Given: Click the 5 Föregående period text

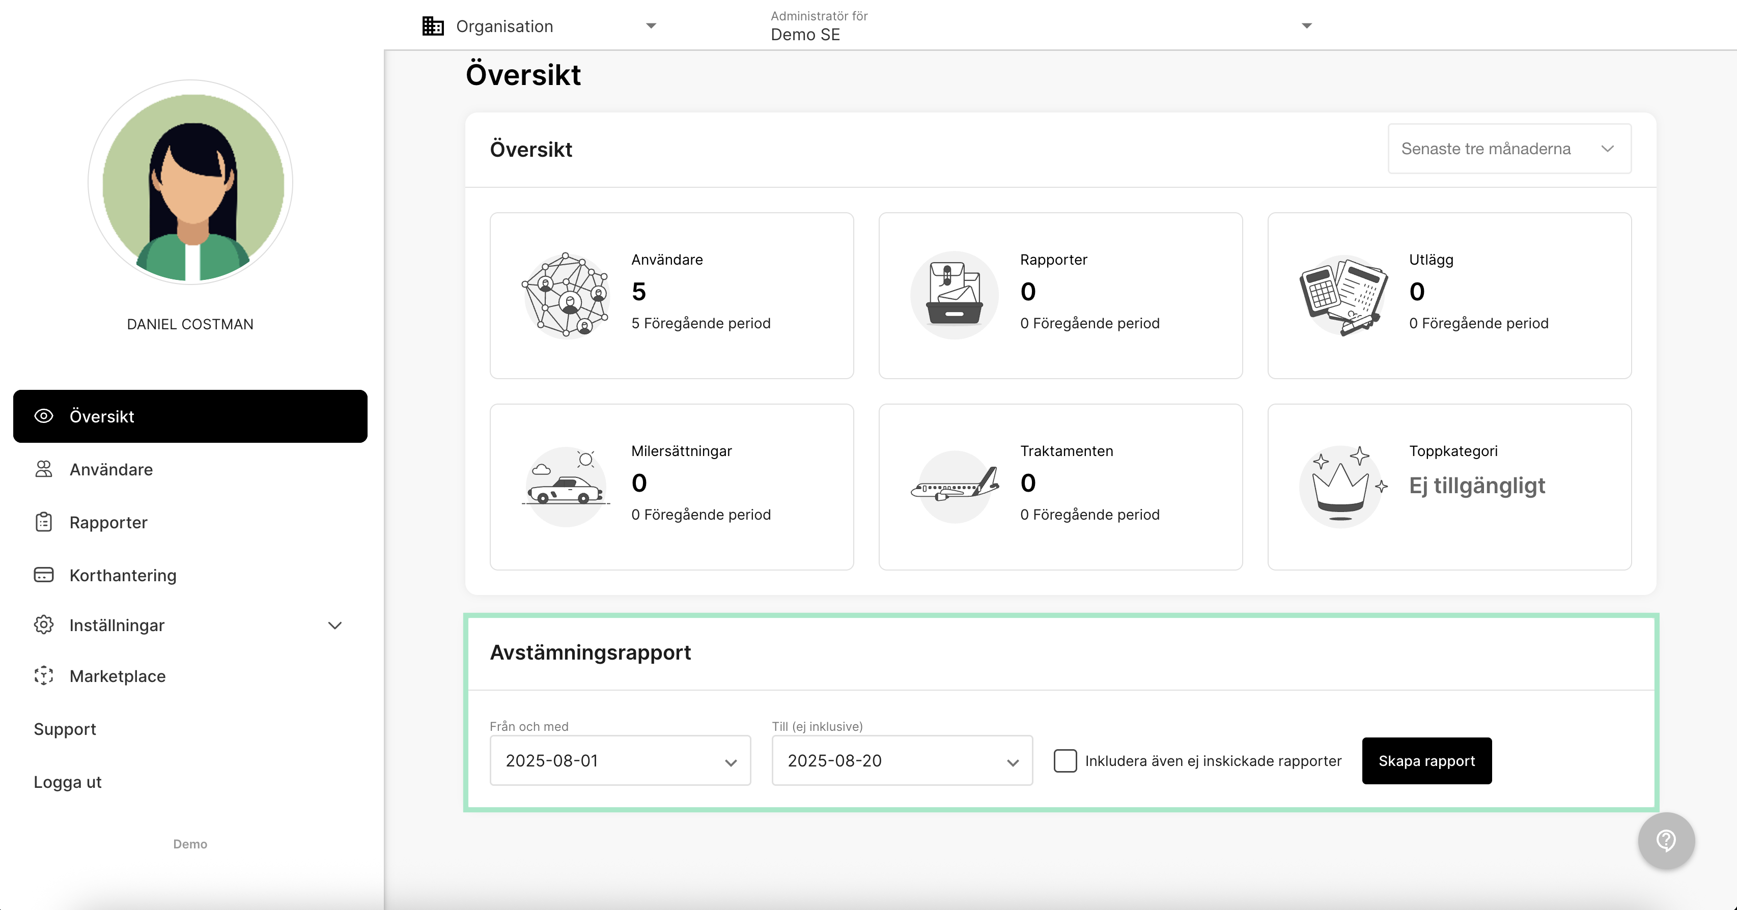Looking at the screenshot, I should pos(701,324).
